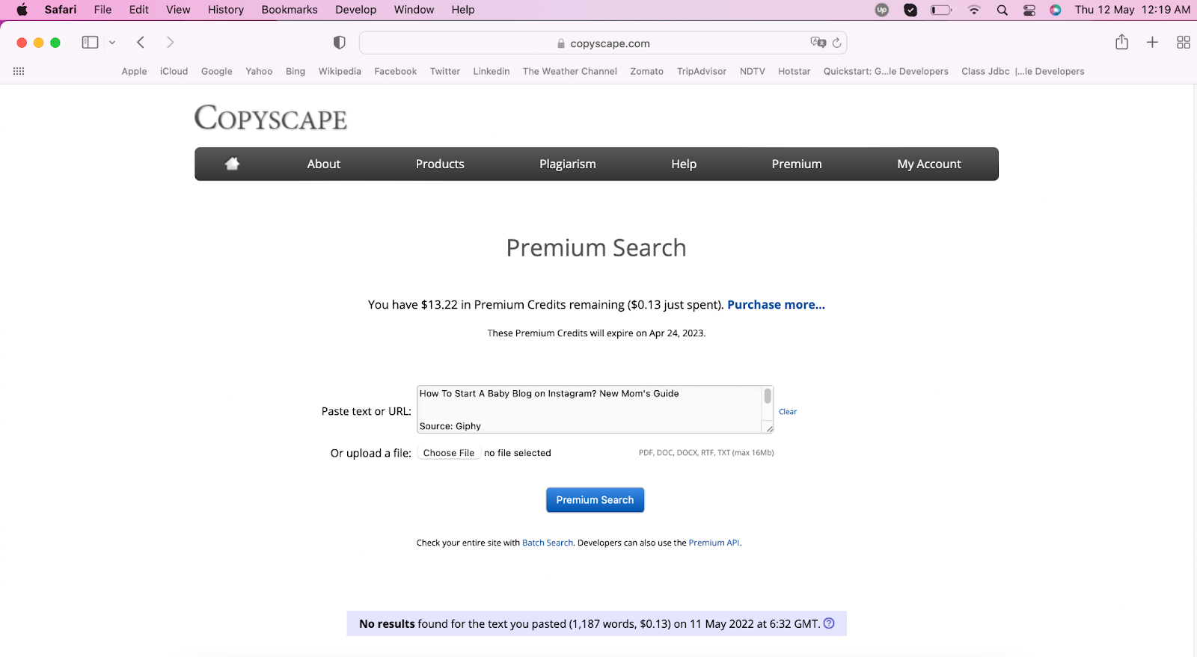Click the text box scrollbar thumb
This screenshot has width=1197, height=657.
(x=768, y=396)
